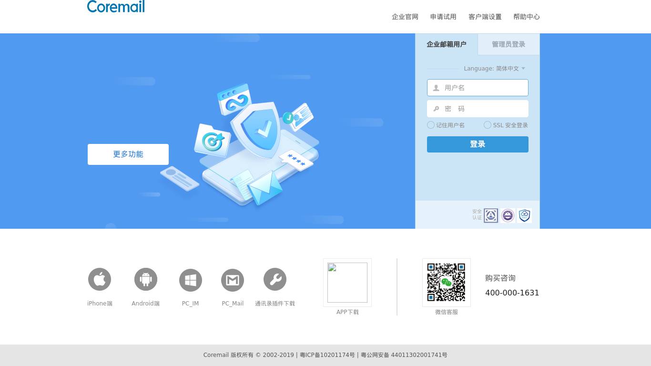The height and width of the screenshot is (366, 651).
Task: Click the Android端 robot icon
Action: tap(145, 279)
